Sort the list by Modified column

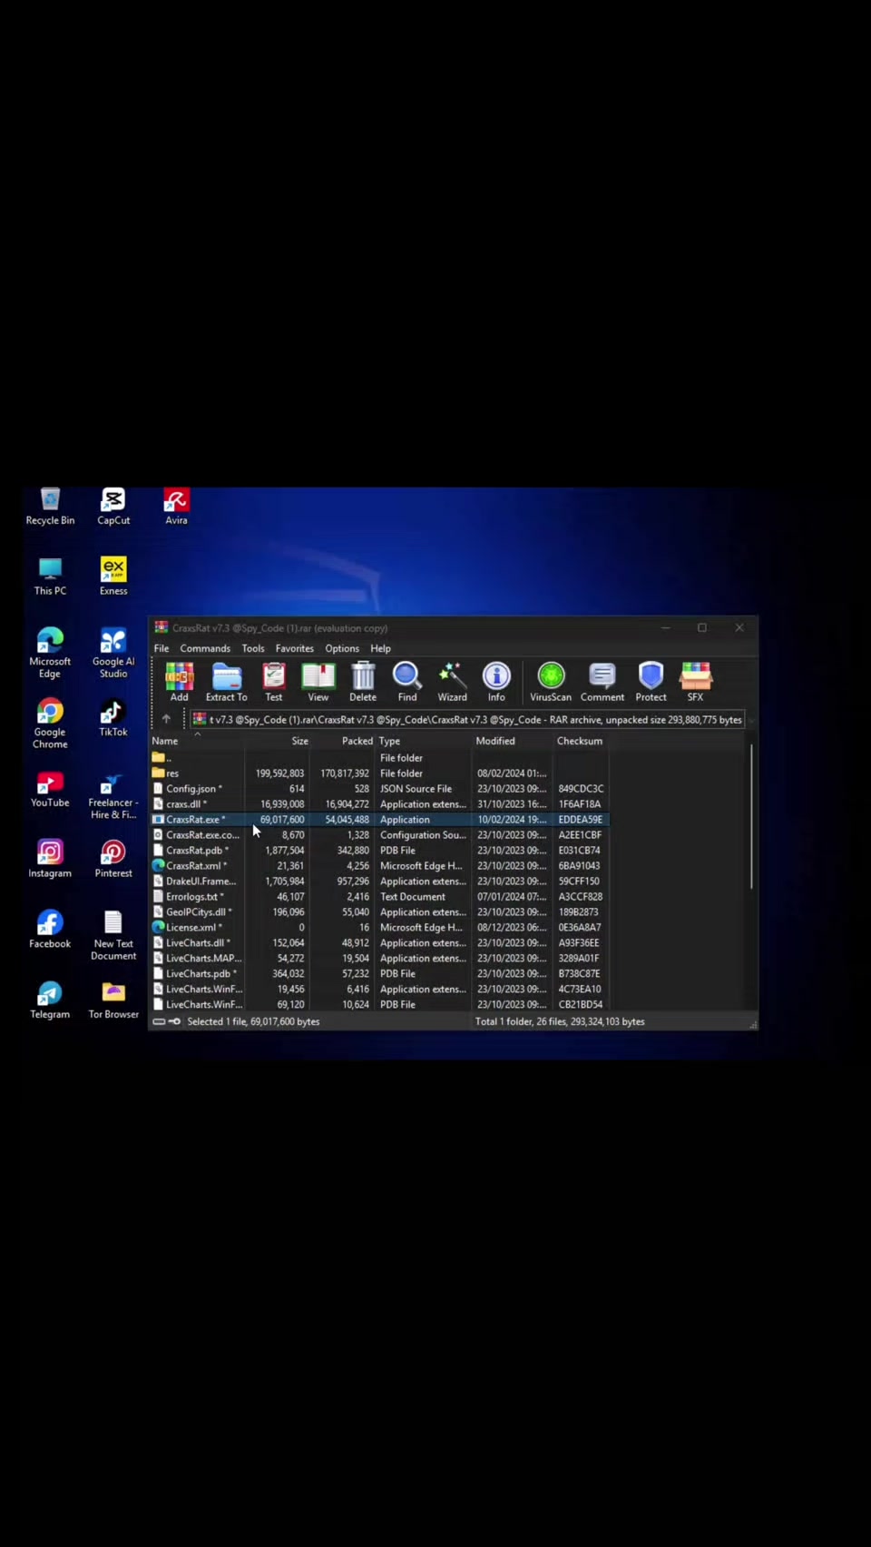coord(513,741)
